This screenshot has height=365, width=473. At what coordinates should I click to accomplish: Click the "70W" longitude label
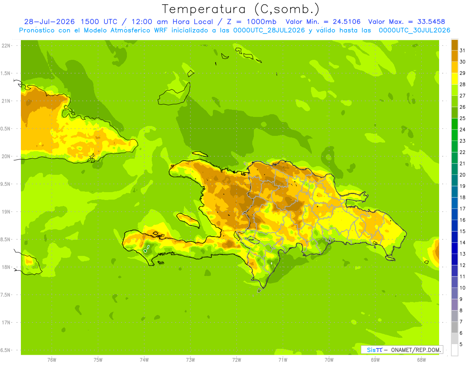(329, 360)
